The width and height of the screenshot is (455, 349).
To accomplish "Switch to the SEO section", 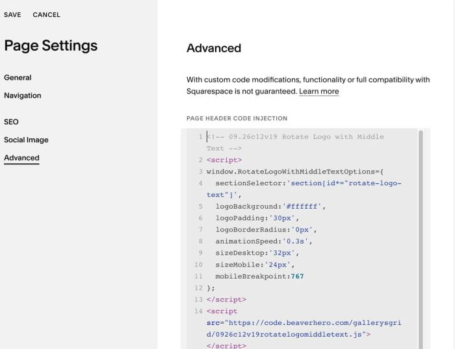I will [x=11, y=122].
